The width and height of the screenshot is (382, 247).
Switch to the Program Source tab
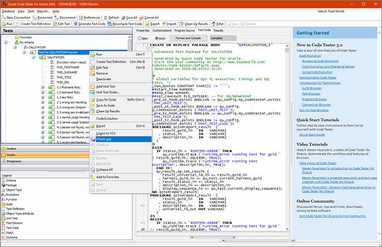[185, 31]
